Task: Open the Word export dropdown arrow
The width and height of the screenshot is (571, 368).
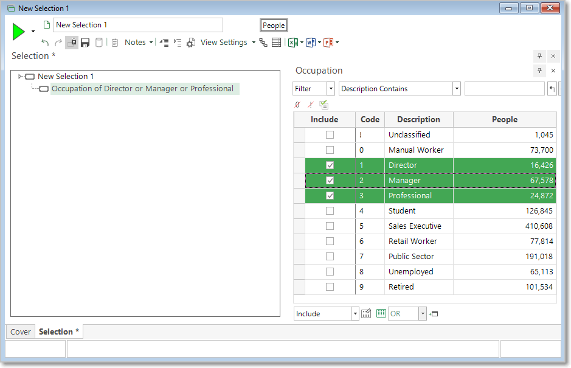Action: [x=320, y=43]
